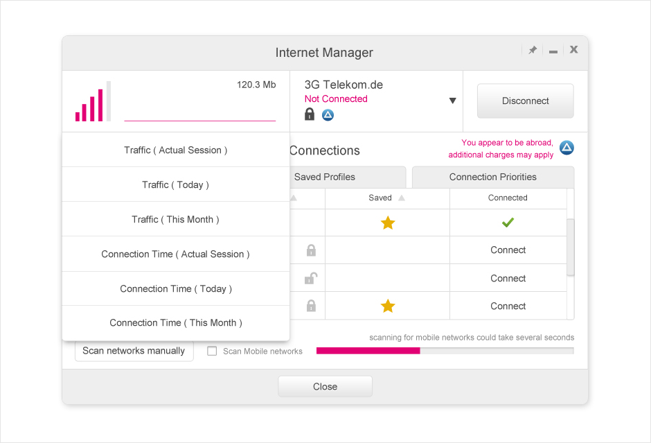The image size is (651, 443).
Task: Click the mobile network scanning progress bar
Action: (445, 351)
